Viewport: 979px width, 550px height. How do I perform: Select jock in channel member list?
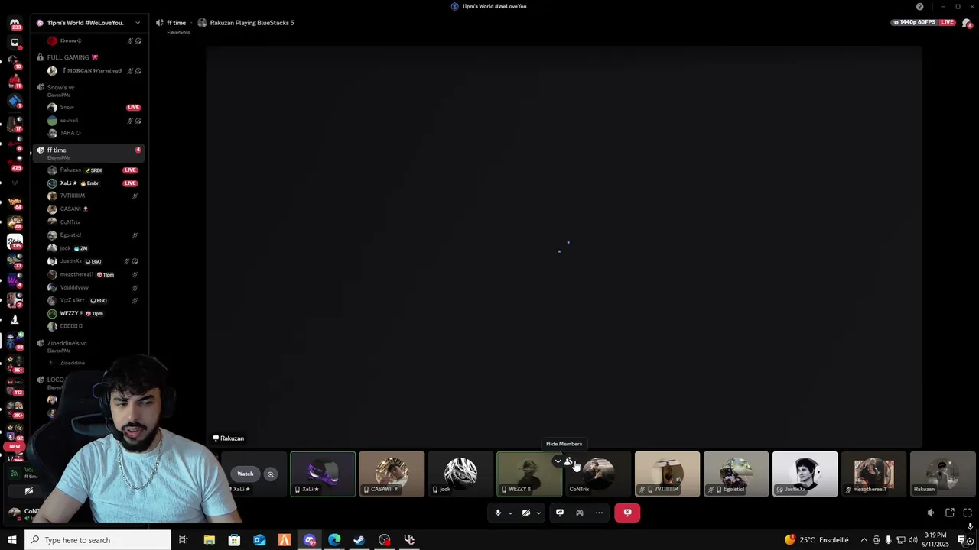[93, 248]
